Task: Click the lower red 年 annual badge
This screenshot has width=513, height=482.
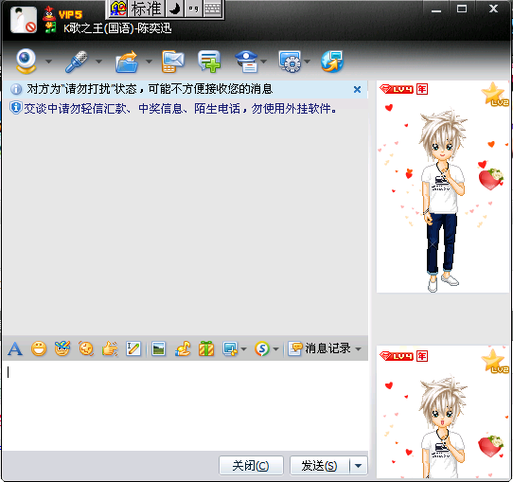Action: [422, 356]
